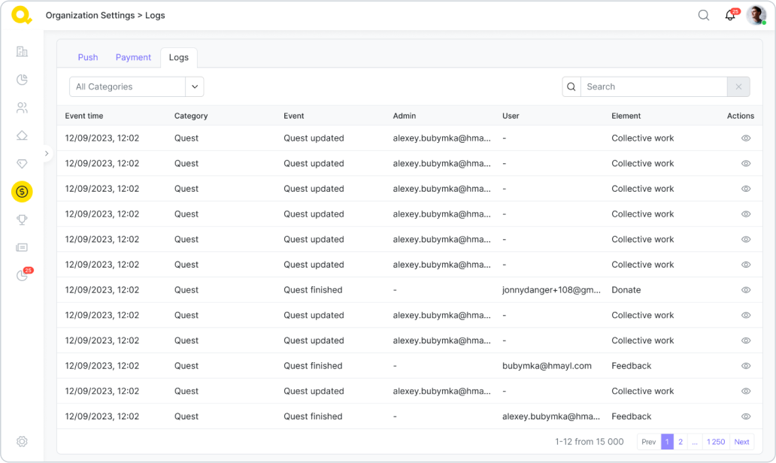This screenshot has width=776, height=463.
Task: Expand the collapsed sidebar with chevron arrow
Action: coord(47,153)
